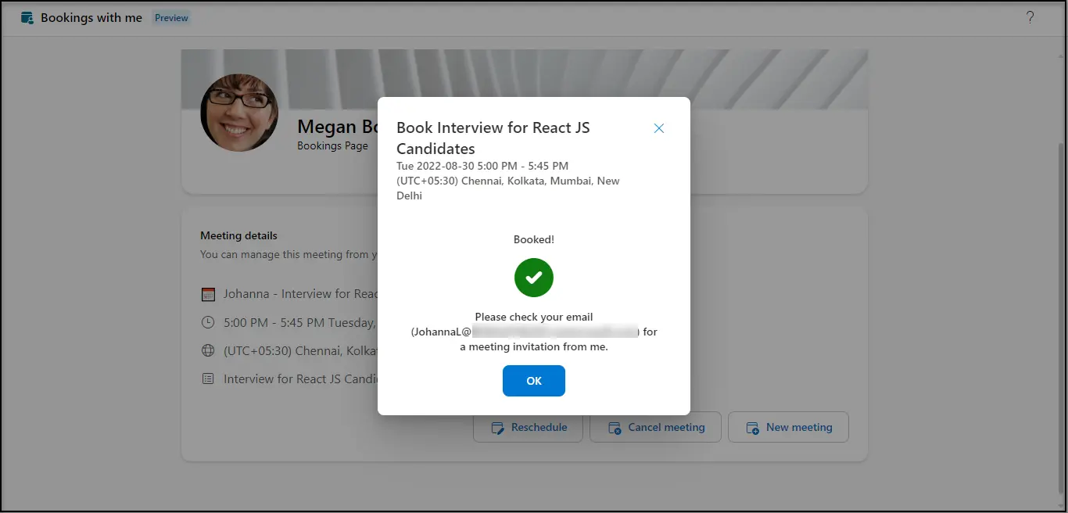The width and height of the screenshot is (1068, 513).
Task: Close the booking confirmation dialog with X
Action: (658, 128)
